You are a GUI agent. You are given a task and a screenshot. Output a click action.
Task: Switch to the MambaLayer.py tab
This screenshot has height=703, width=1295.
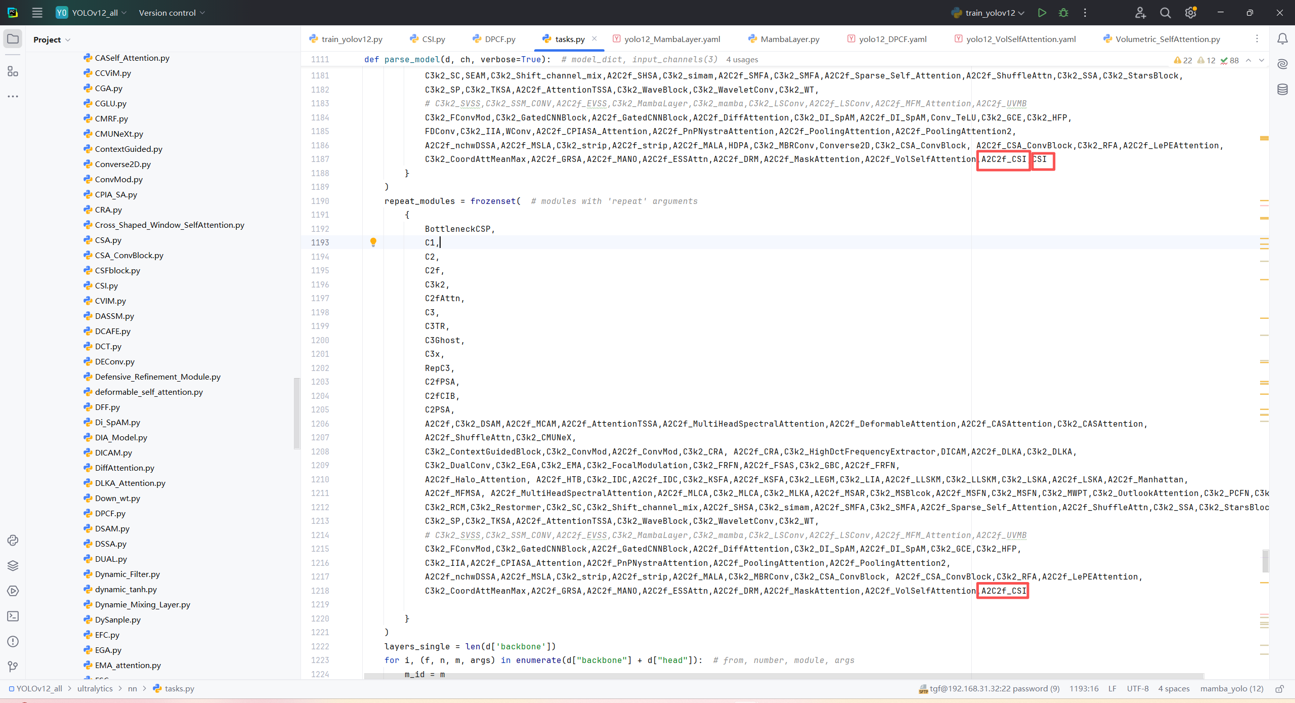click(790, 39)
